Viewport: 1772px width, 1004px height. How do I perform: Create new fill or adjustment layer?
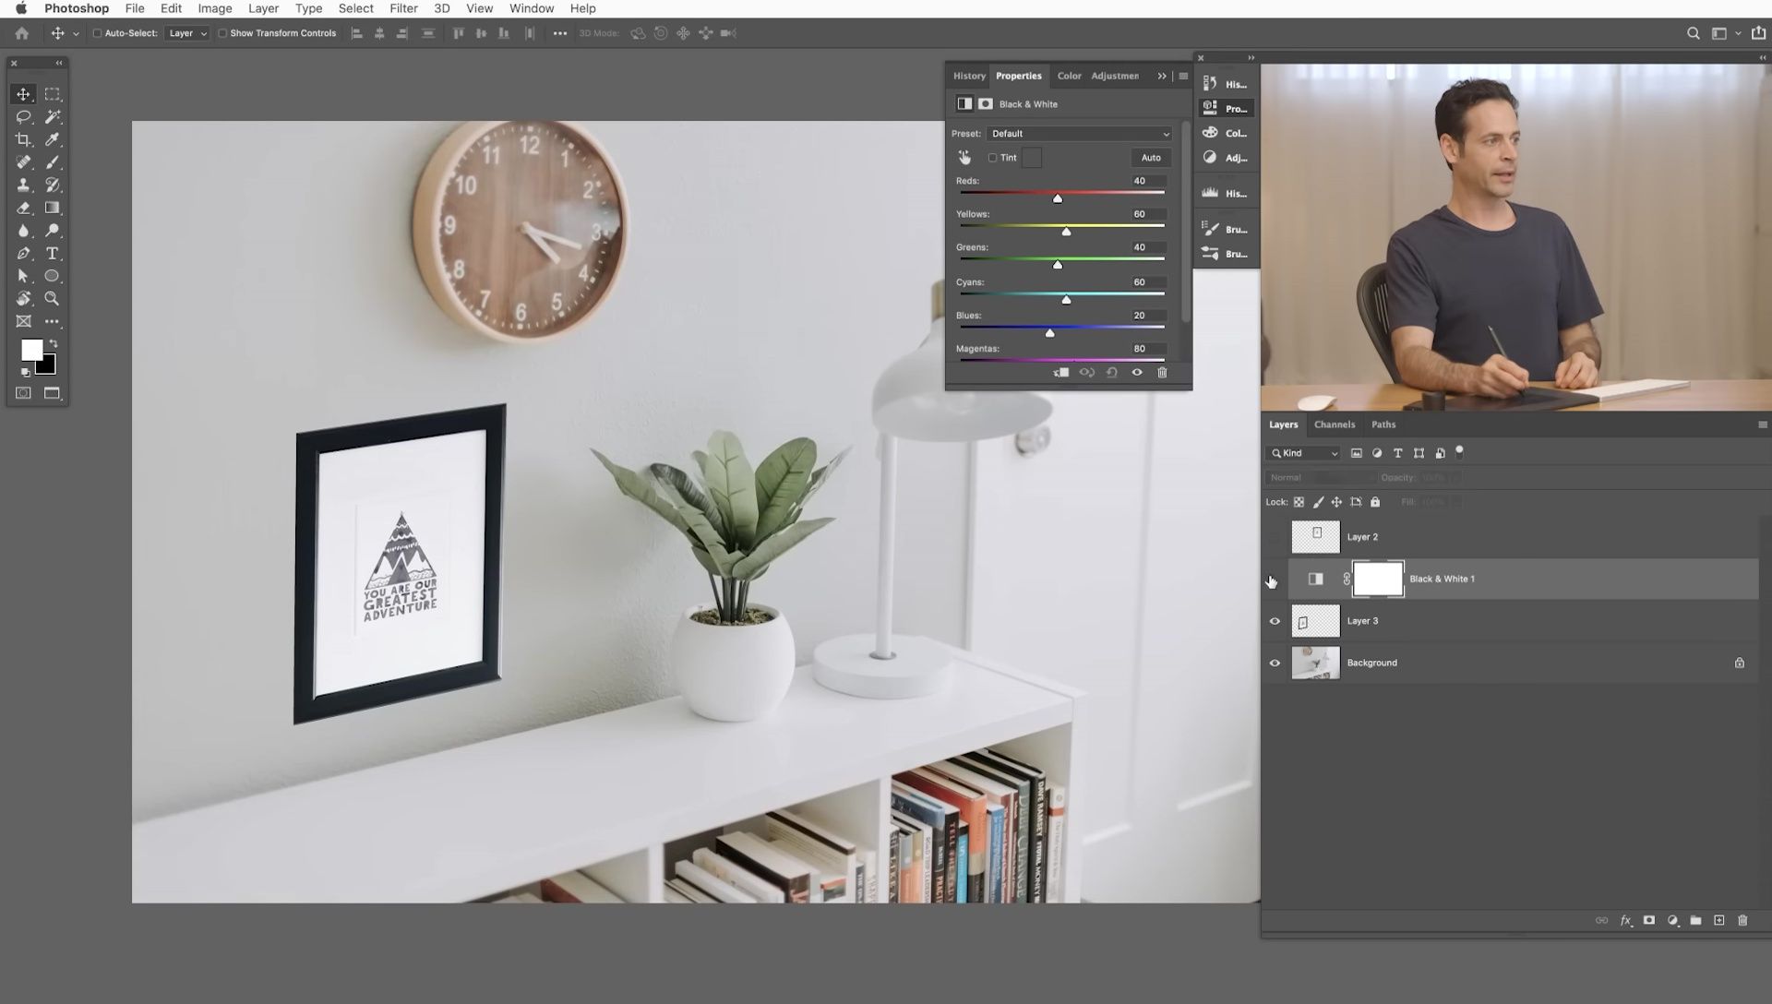[x=1672, y=921]
